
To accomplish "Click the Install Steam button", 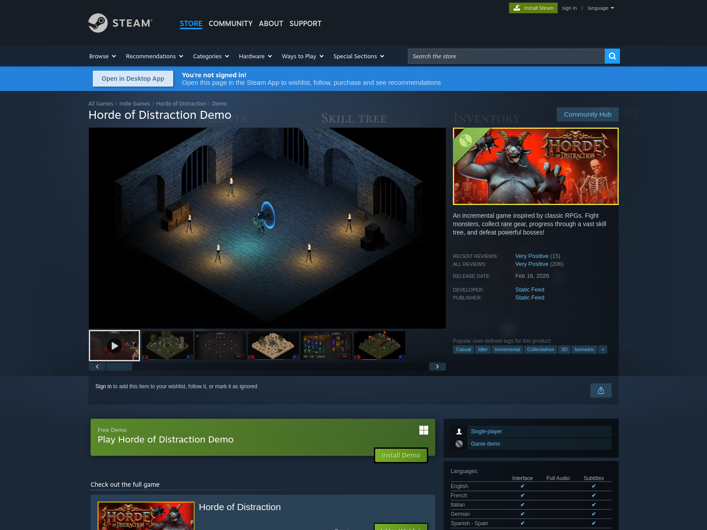I will [x=533, y=8].
